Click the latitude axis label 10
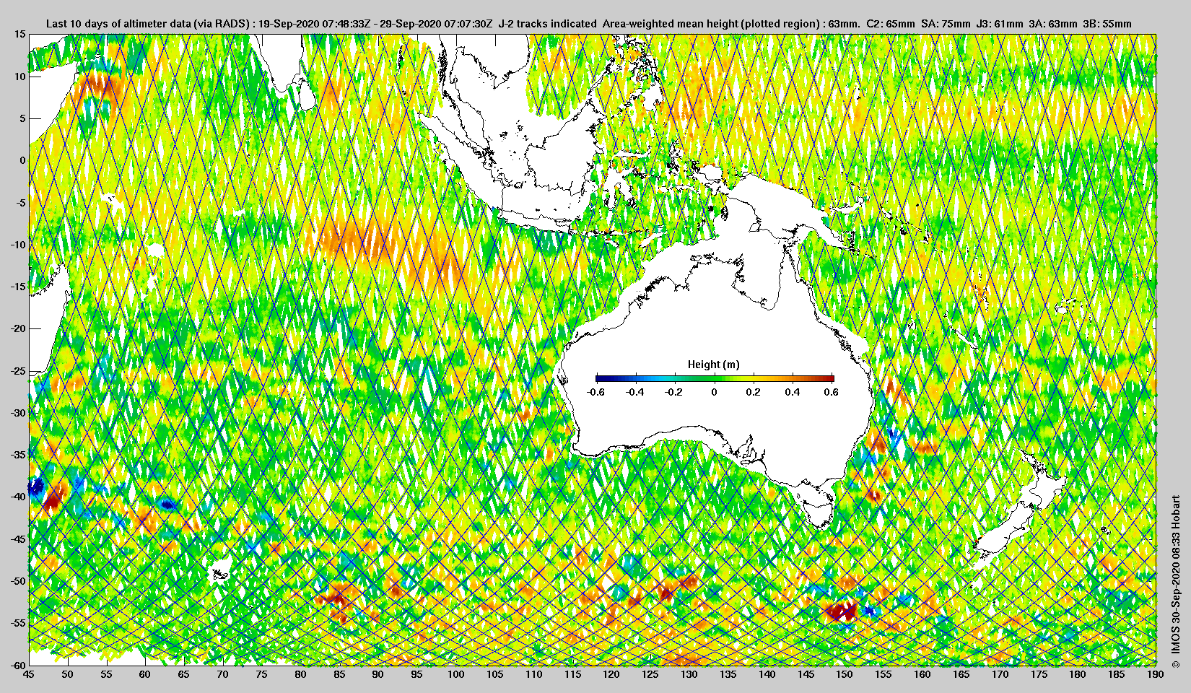Screen dimensions: 1191x693 coord(19,77)
